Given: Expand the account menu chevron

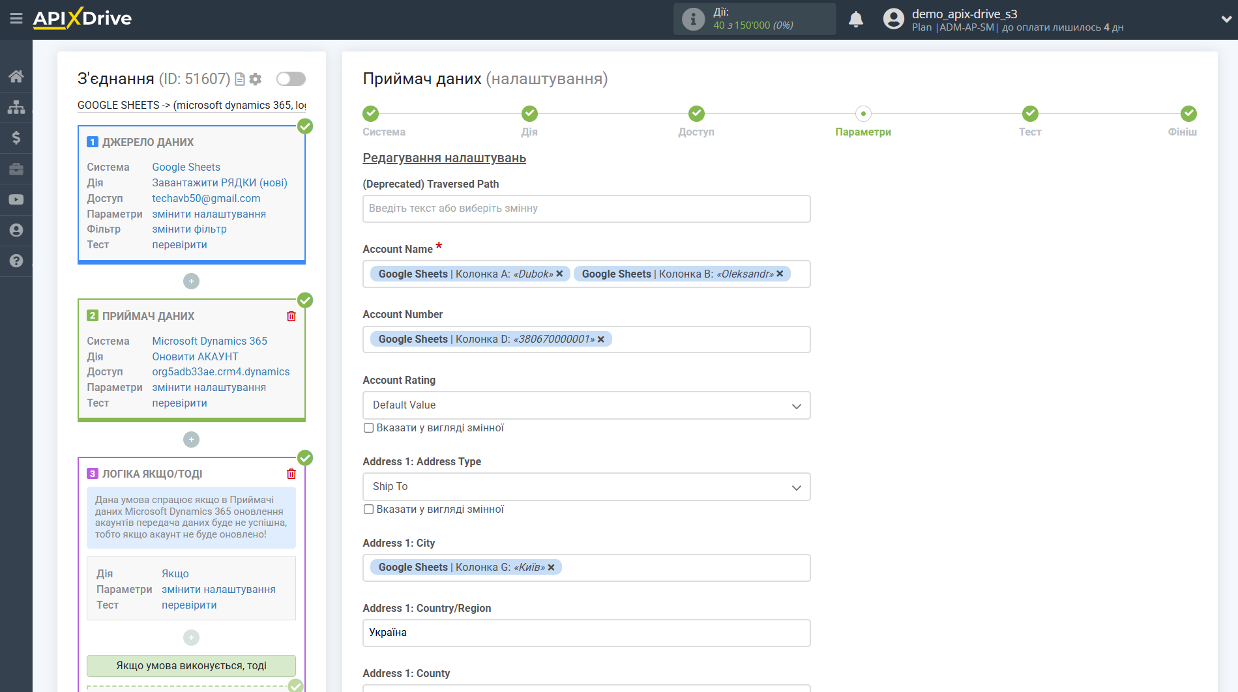Looking at the screenshot, I should point(1226,20).
